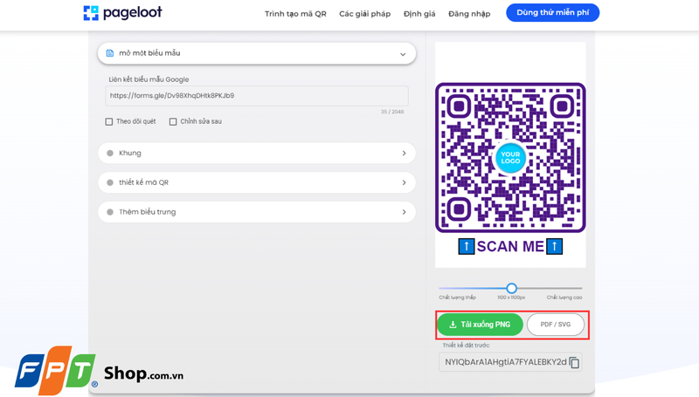Open Trình tạo mã QR menu

(x=295, y=14)
